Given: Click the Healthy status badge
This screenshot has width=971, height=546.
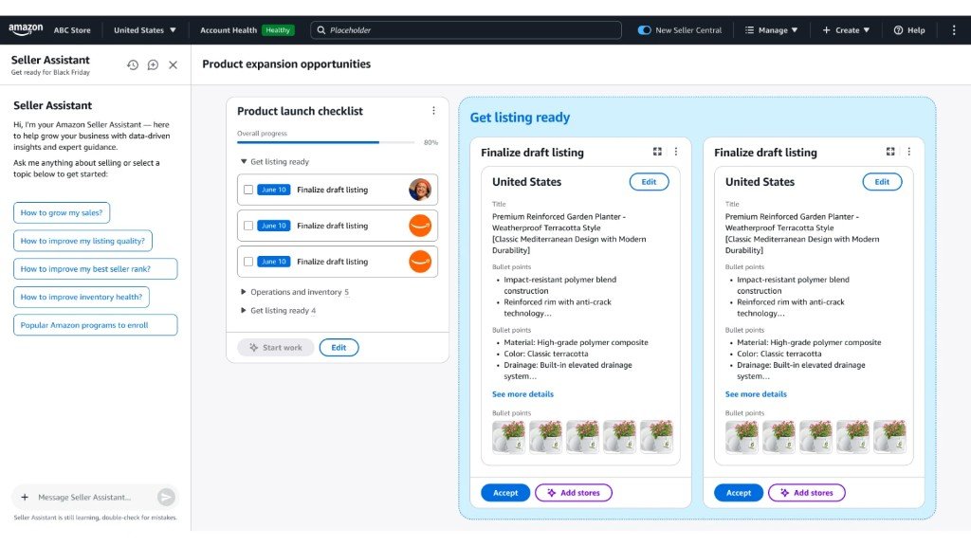Looking at the screenshot, I should point(278,29).
